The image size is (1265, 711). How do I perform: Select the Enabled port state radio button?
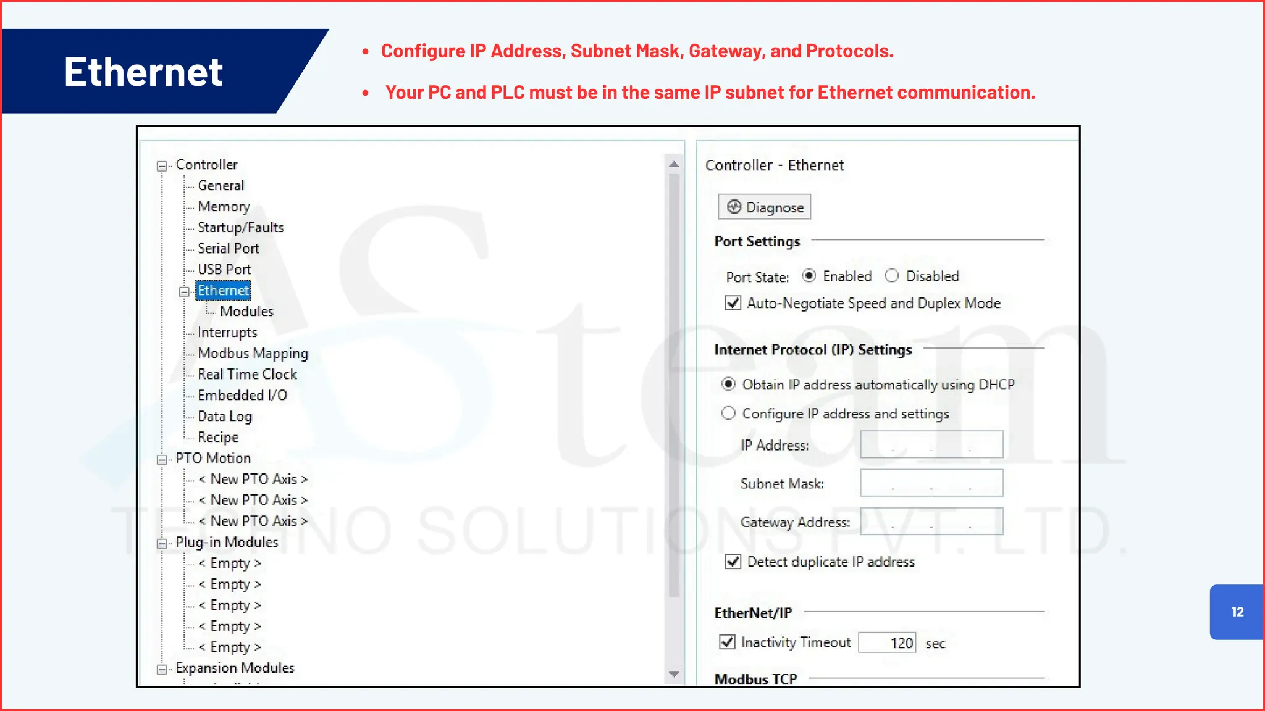click(809, 276)
